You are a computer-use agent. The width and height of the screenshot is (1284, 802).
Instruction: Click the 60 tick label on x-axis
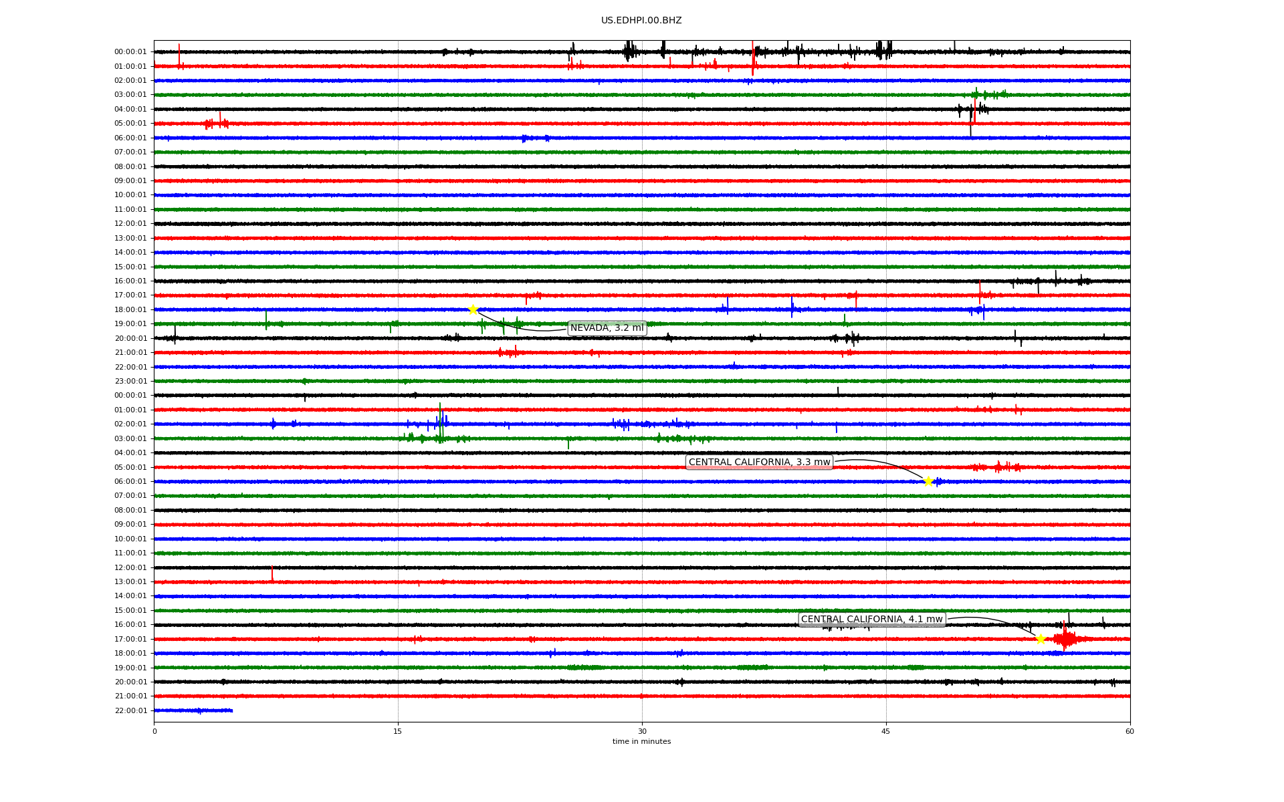(1130, 731)
